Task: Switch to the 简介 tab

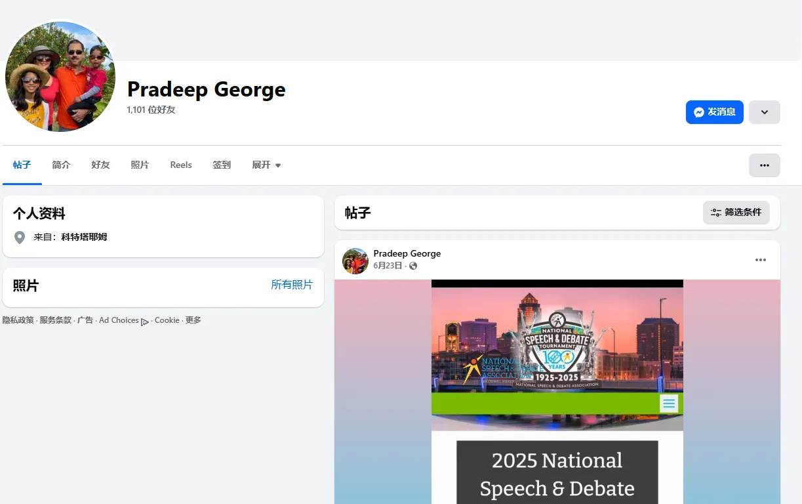Action: point(61,165)
